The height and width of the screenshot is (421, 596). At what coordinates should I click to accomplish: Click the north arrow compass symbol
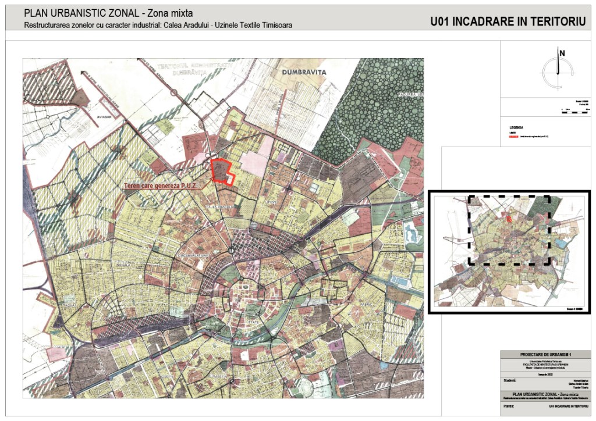point(558,70)
